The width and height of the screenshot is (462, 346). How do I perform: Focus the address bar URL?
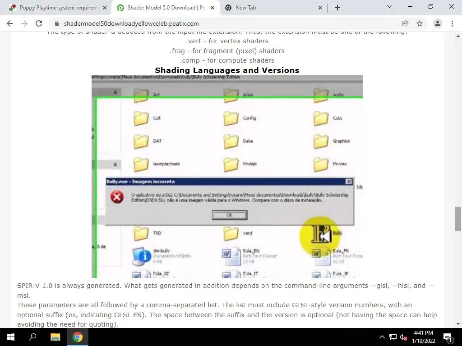131,23
